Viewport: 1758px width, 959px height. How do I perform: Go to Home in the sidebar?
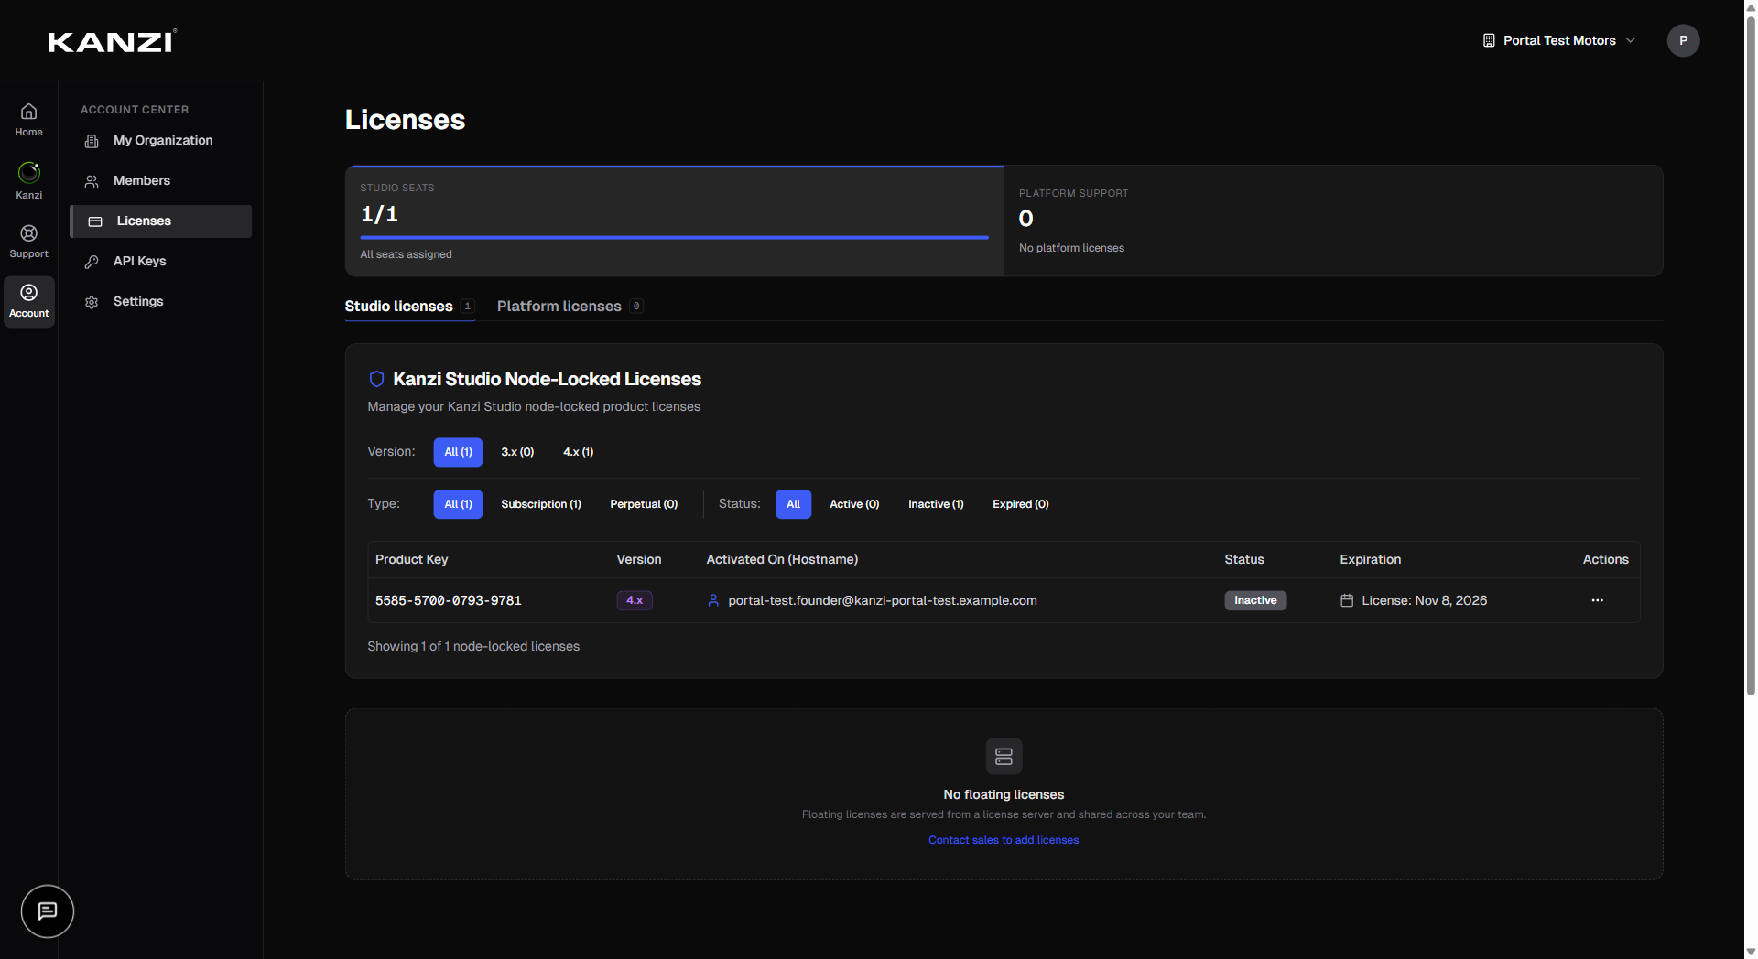tap(29, 120)
